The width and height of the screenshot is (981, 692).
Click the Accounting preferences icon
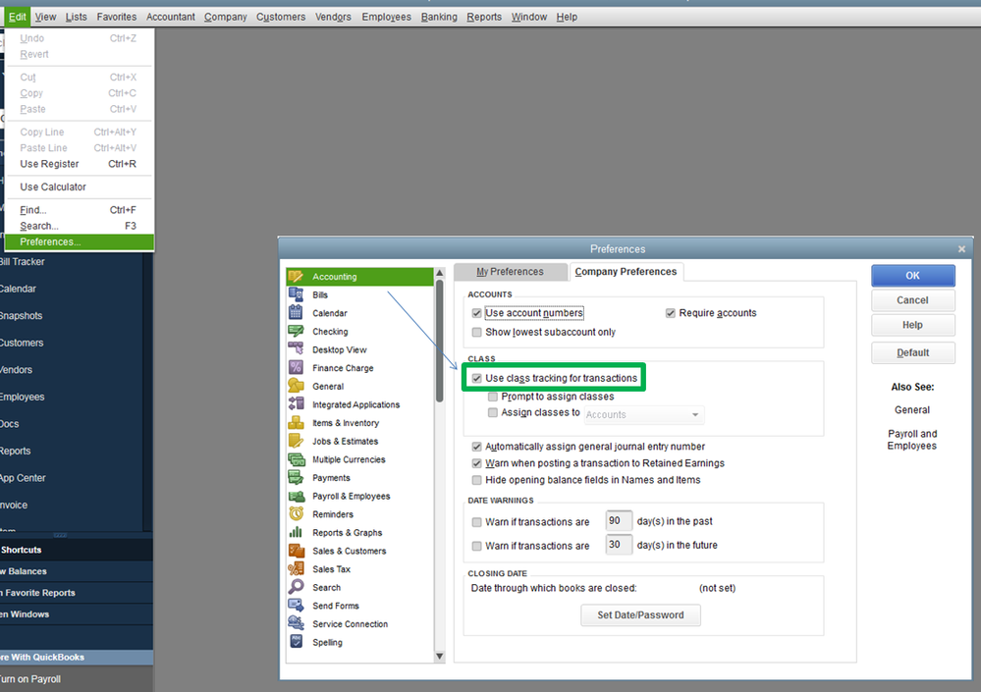[296, 276]
